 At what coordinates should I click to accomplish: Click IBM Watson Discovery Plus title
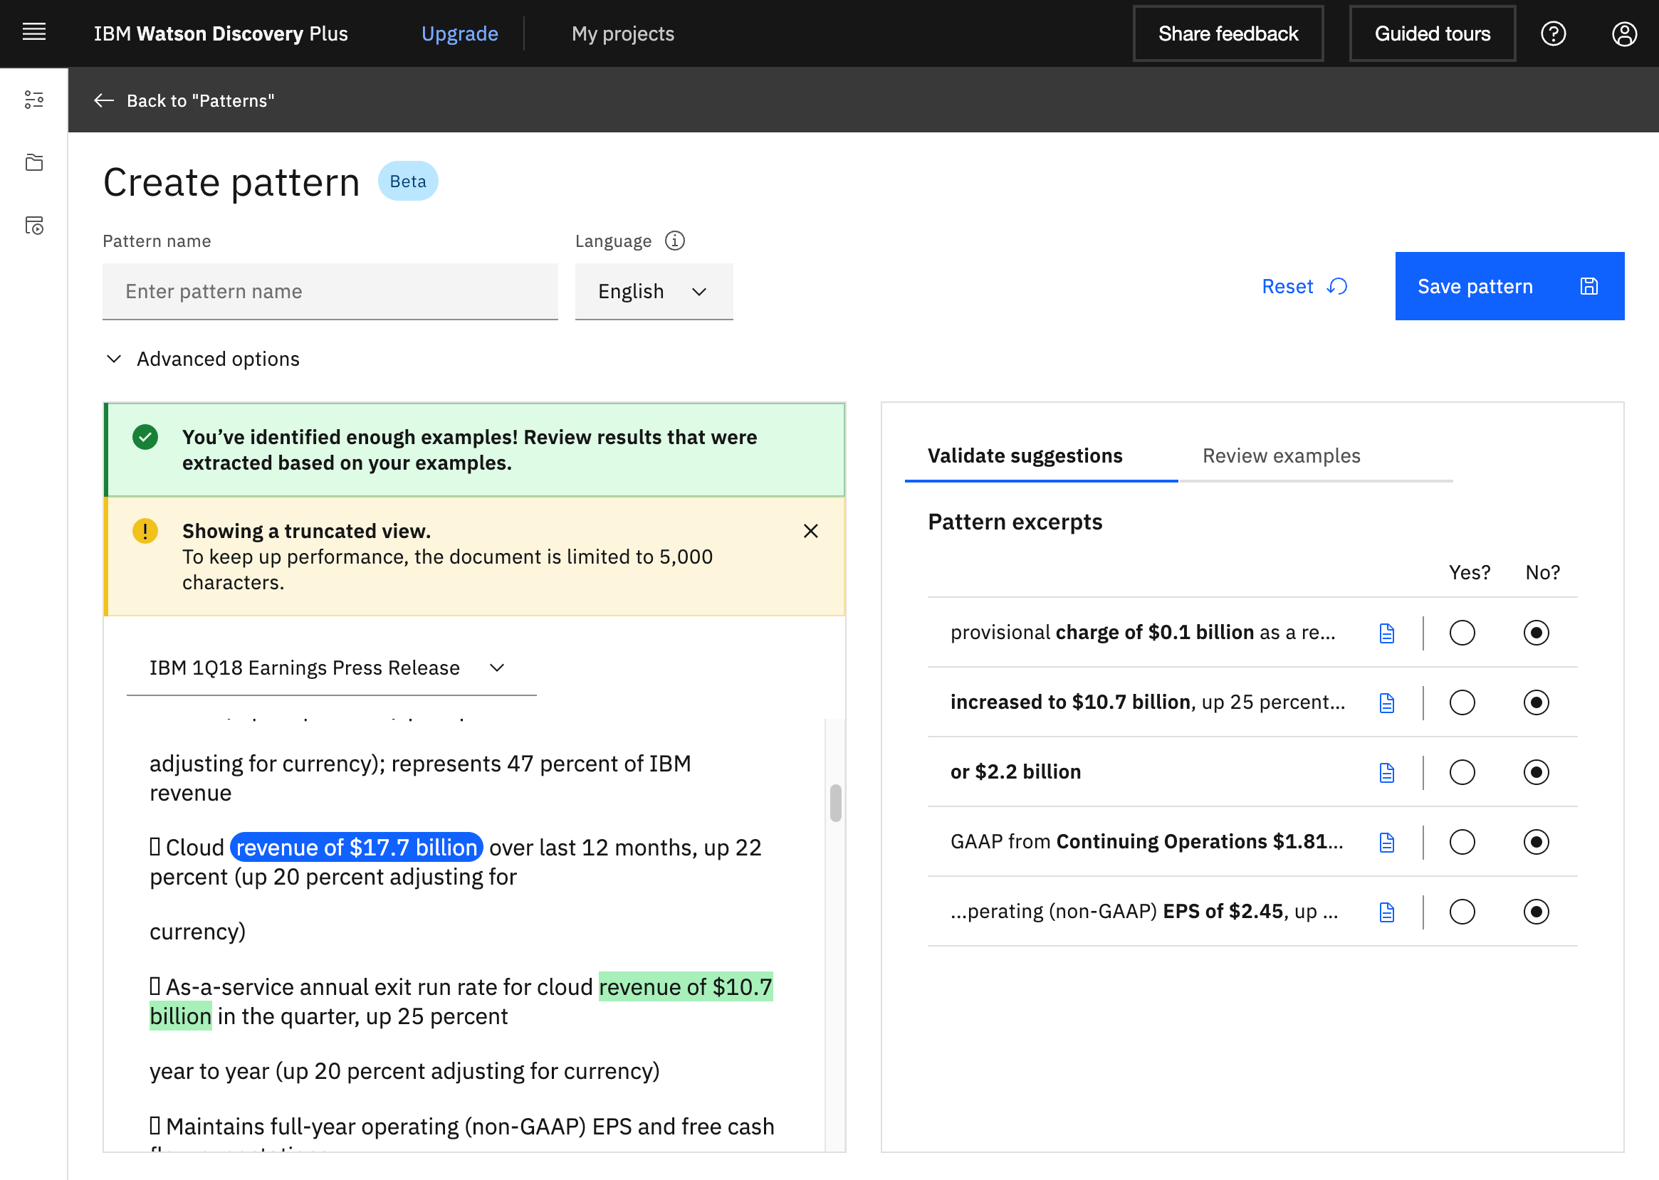pos(221,33)
